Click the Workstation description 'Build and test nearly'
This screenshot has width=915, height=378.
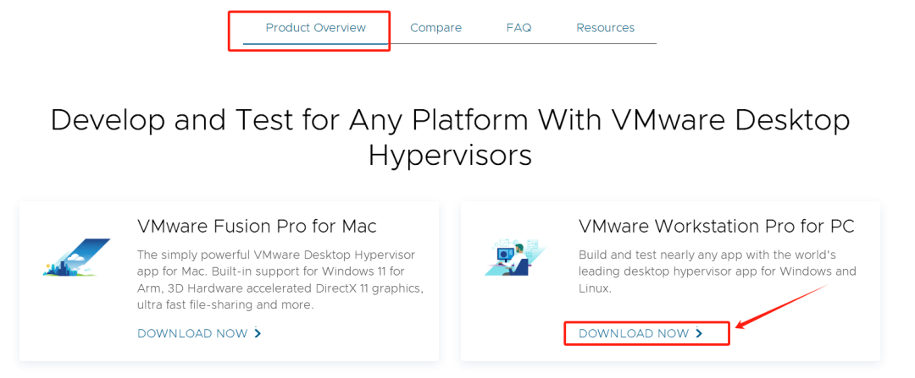pos(718,271)
